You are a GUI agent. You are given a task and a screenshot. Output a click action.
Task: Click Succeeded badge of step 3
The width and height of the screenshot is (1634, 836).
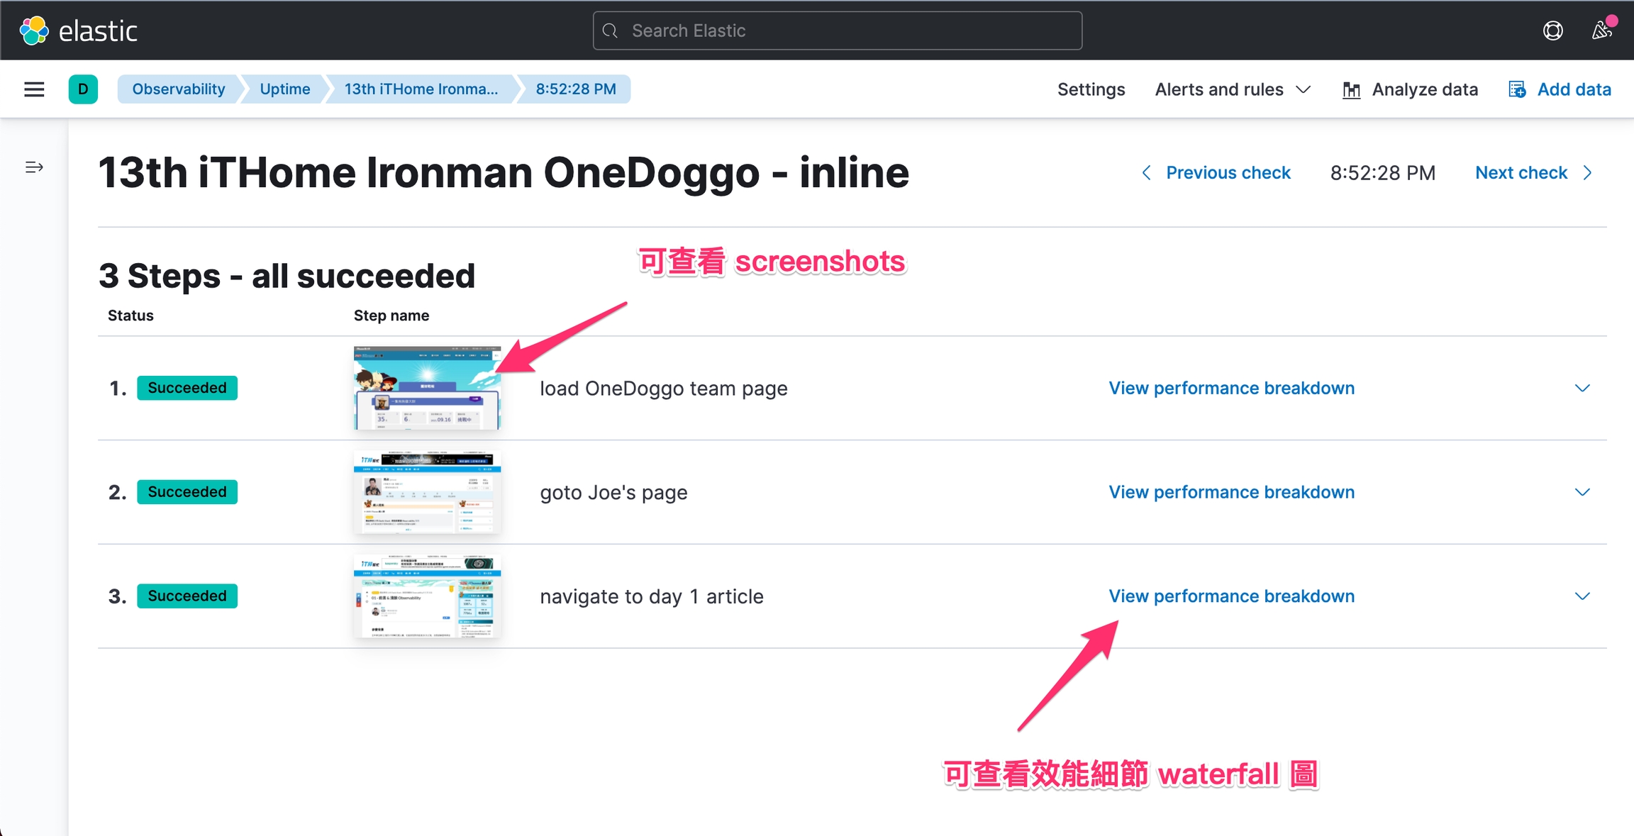[187, 596]
